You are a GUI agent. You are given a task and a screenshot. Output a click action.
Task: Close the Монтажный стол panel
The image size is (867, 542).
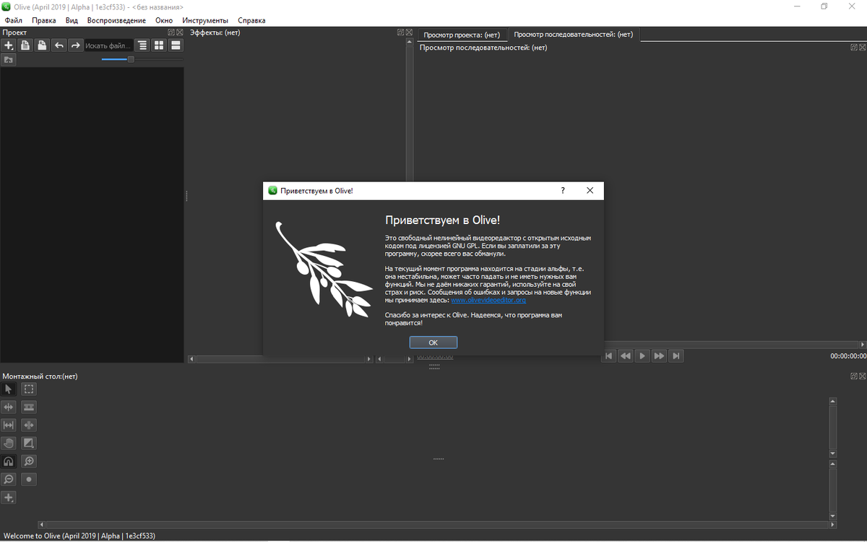pyautogui.click(x=862, y=377)
